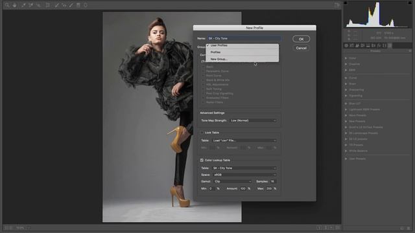Open the Presets panel flyout menu
415x233 pixels.
(410, 50)
